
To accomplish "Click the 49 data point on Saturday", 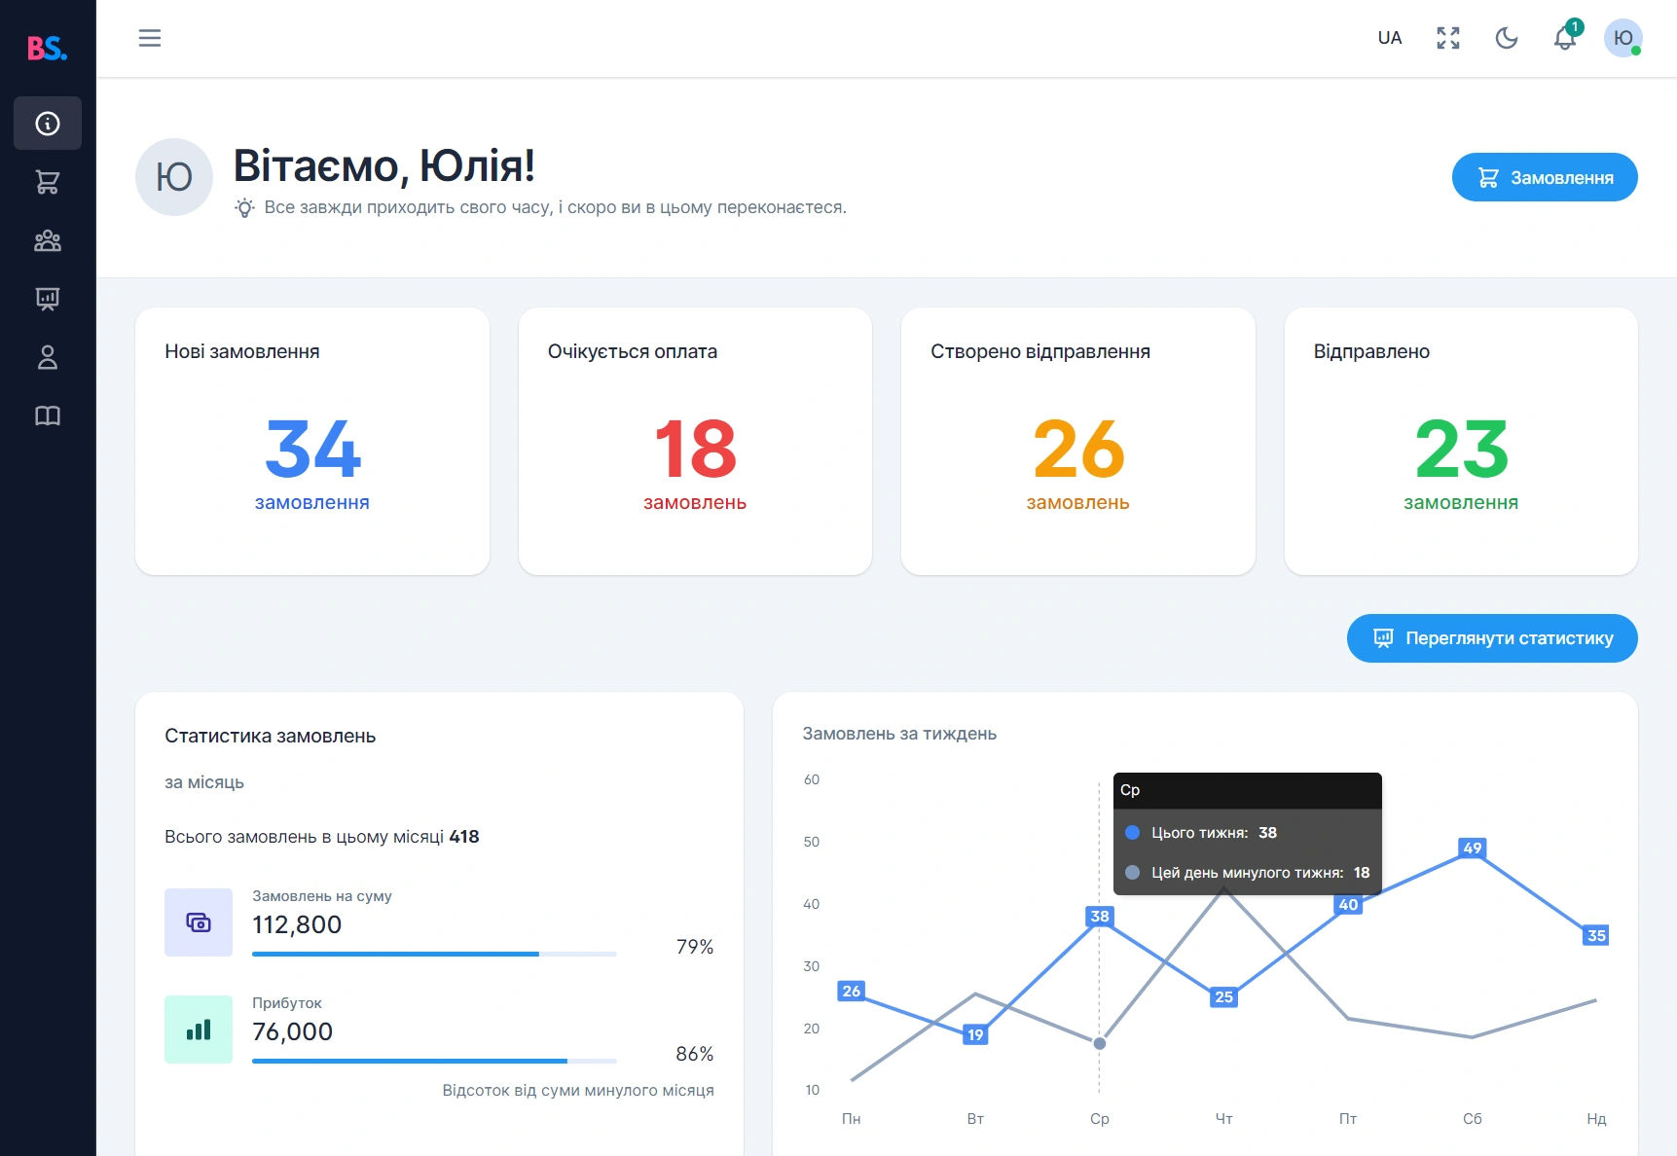I will 1473,848.
